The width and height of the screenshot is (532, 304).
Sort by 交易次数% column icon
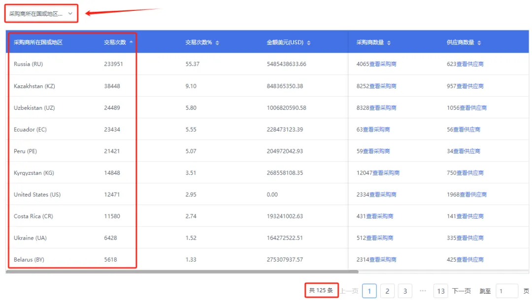pos(217,43)
